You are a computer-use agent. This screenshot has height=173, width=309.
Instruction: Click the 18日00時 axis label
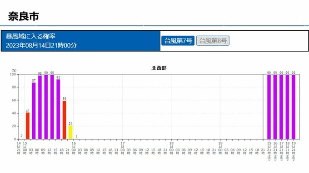point(171,148)
